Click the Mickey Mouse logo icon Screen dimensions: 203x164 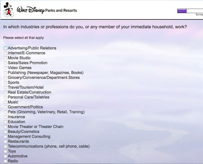pos(9,10)
